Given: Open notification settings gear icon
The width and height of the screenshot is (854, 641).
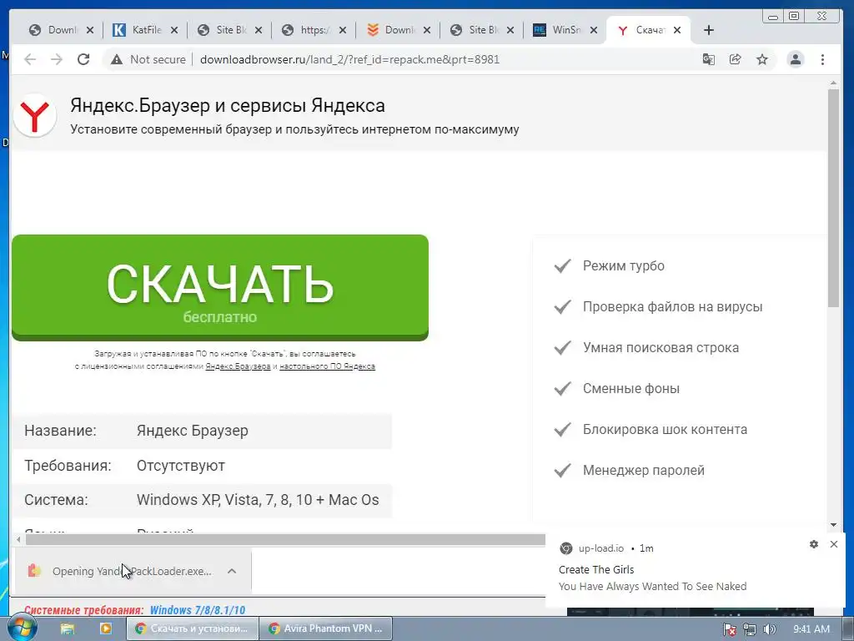Looking at the screenshot, I should coord(814,544).
